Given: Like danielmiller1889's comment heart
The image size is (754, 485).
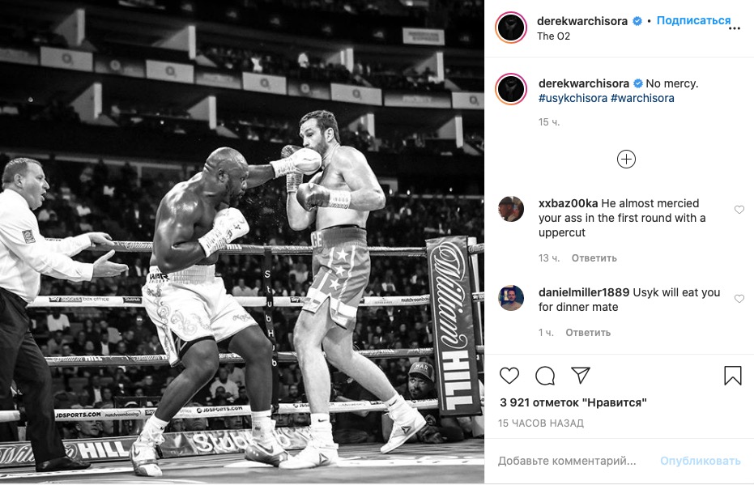Looking at the screenshot, I should 739,299.
